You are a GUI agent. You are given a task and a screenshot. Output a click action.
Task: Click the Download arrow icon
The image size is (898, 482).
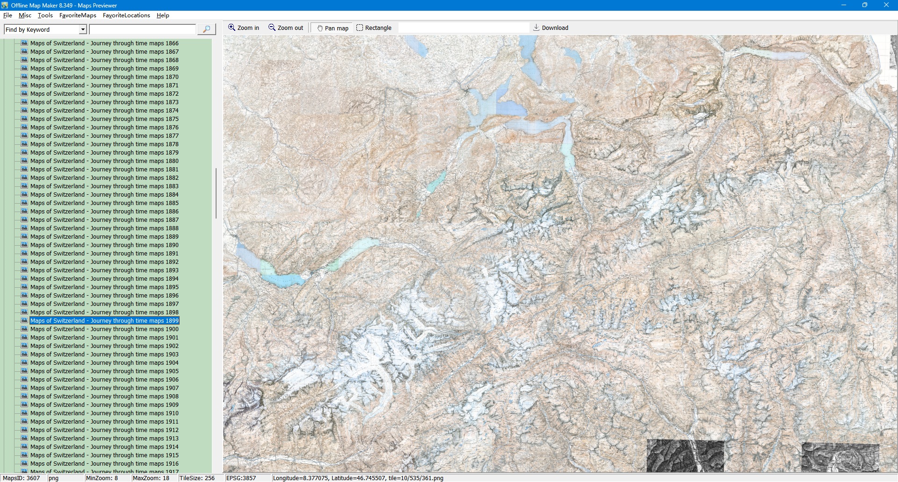536,28
